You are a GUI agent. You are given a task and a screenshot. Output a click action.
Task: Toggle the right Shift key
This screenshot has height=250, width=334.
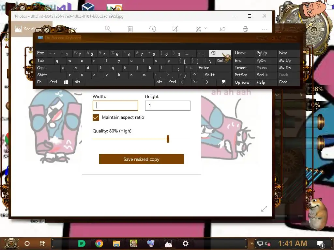pyautogui.click(x=217, y=75)
